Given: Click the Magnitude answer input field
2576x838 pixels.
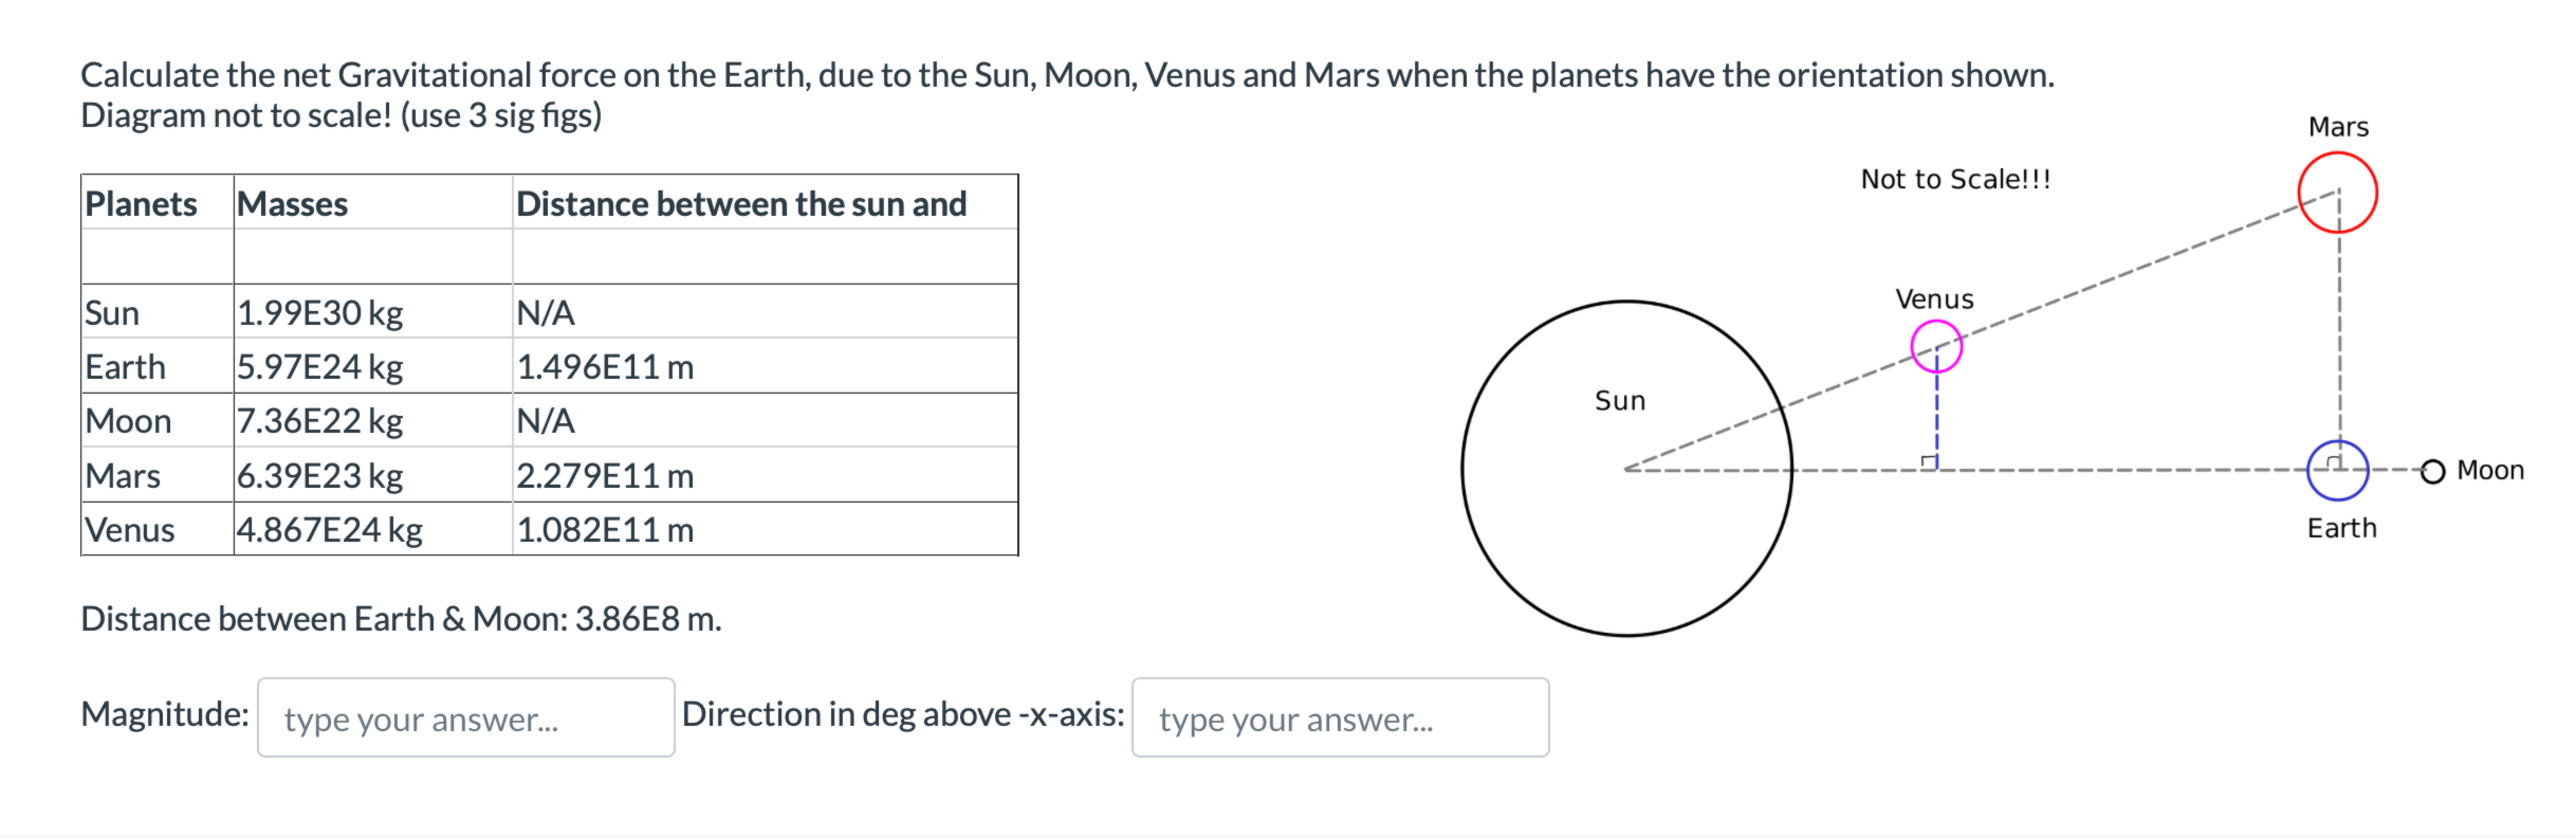Looking at the screenshot, I should pyautogui.click(x=465, y=718).
